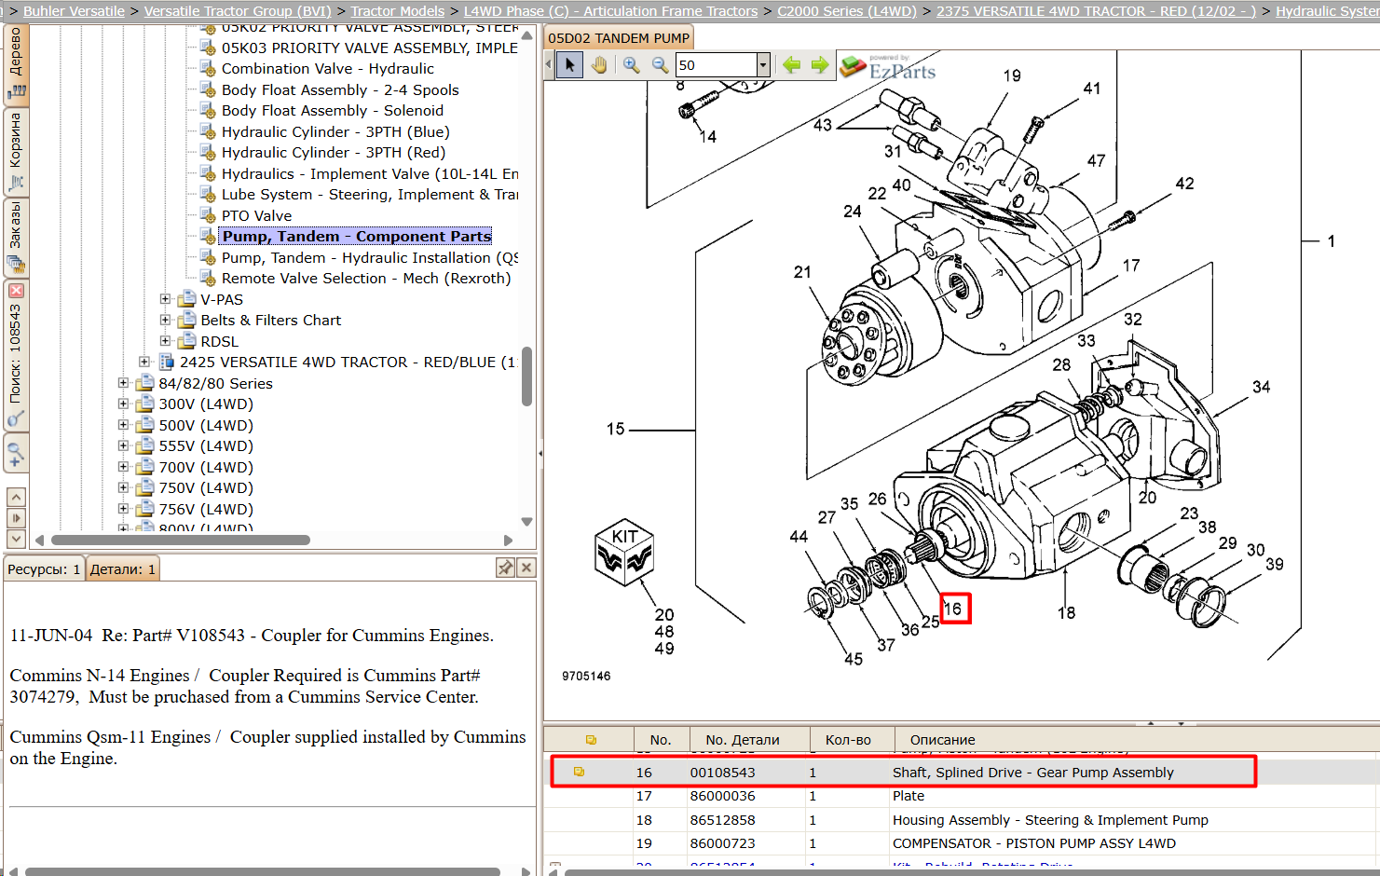Click the EzParts logo in the toolbar
1380x876 pixels.
coord(888,67)
